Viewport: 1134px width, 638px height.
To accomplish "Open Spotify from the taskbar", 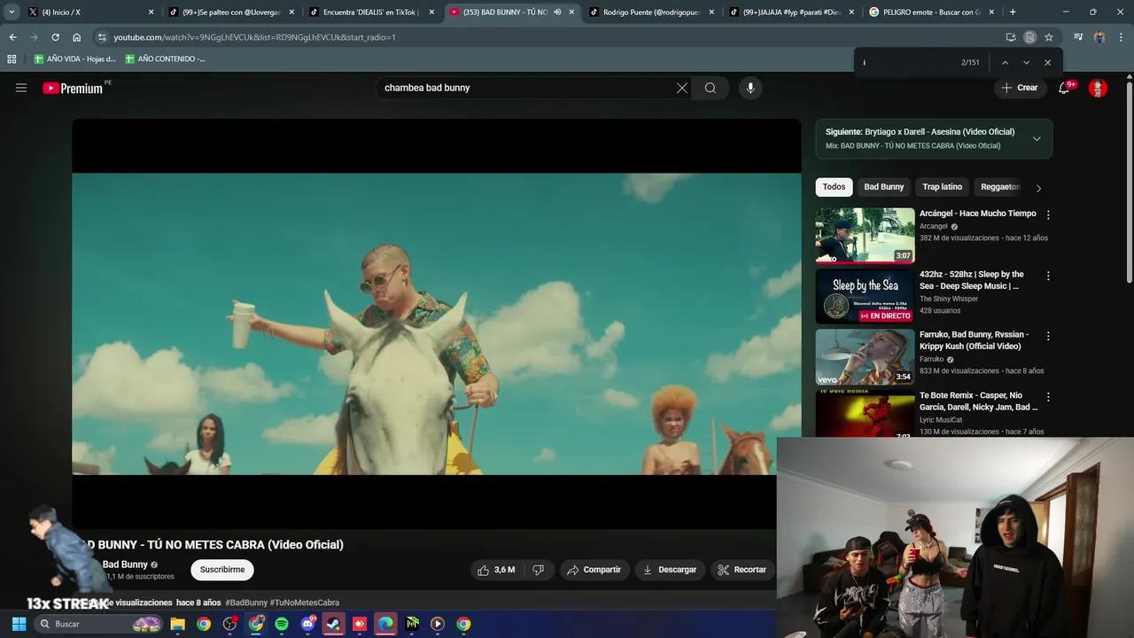I will coord(282,624).
